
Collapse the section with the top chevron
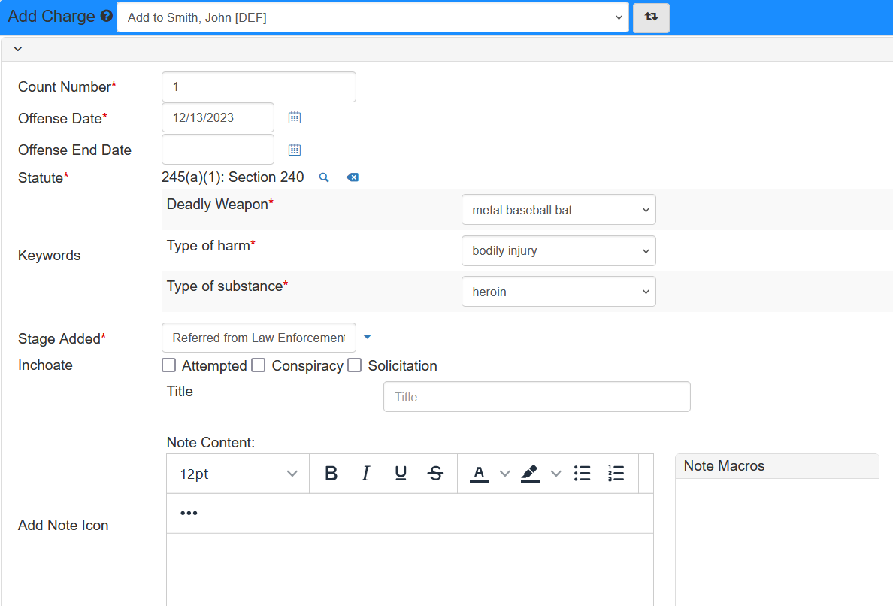(x=18, y=50)
